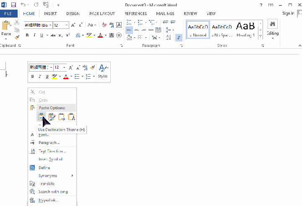Click the Phonetic Guide icon in the ribbon
The width and height of the screenshot is (302, 206).
tap(111, 25)
